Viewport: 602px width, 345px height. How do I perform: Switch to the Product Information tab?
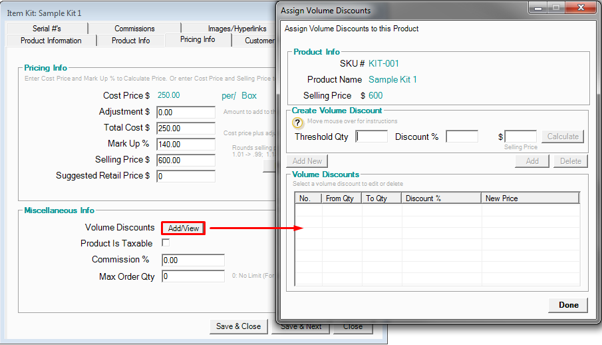coord(51,41)
